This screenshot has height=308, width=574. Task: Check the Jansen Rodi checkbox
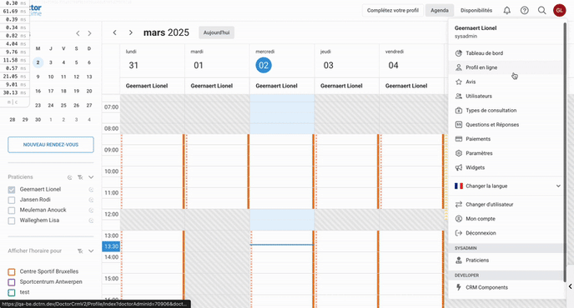pyautogui.click(x=12, y=200)
